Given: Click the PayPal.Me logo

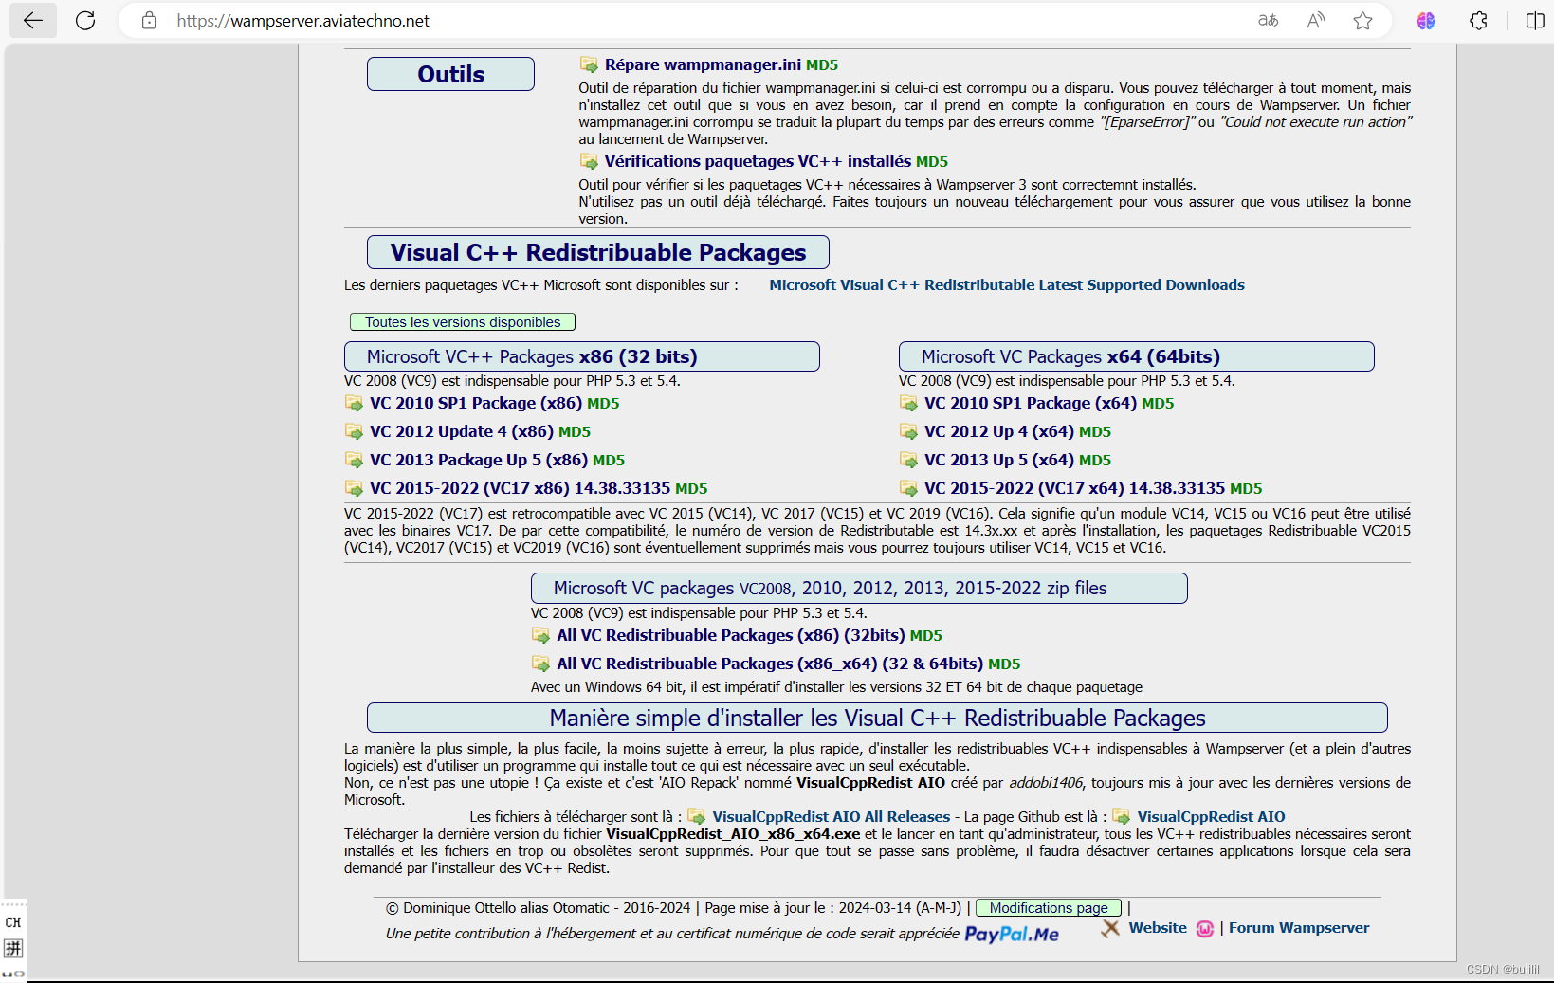Looking at the screenshot, I should coord(1012,934).
